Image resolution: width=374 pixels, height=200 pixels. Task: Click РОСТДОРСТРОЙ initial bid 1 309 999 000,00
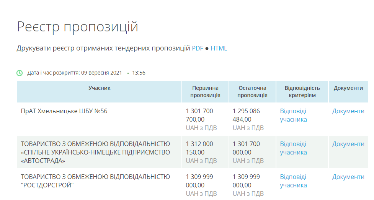pyautogui.click(x=199, y=181)
